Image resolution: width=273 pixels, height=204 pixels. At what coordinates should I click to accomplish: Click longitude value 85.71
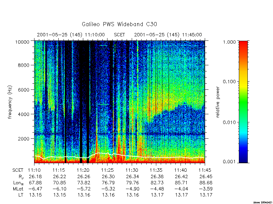click(182, 183)
